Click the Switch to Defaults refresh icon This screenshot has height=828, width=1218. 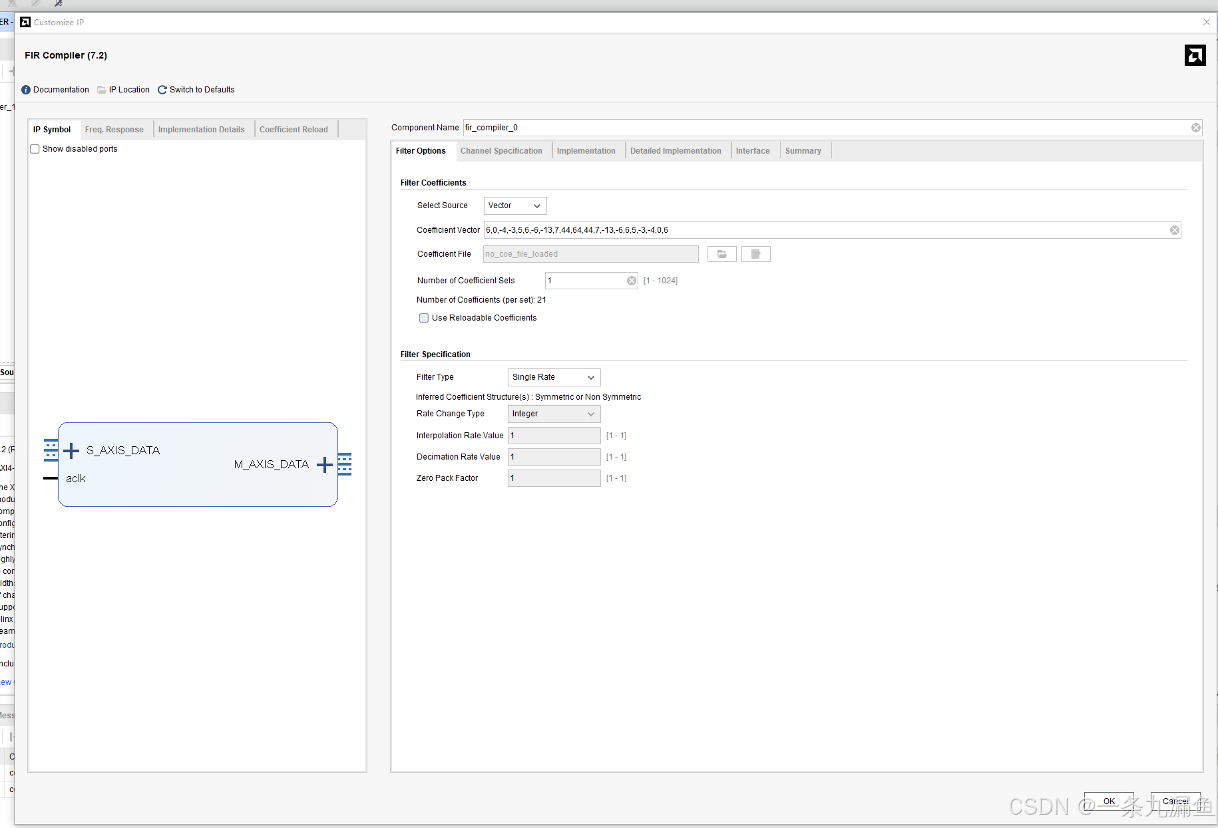(x=162, y=90)
